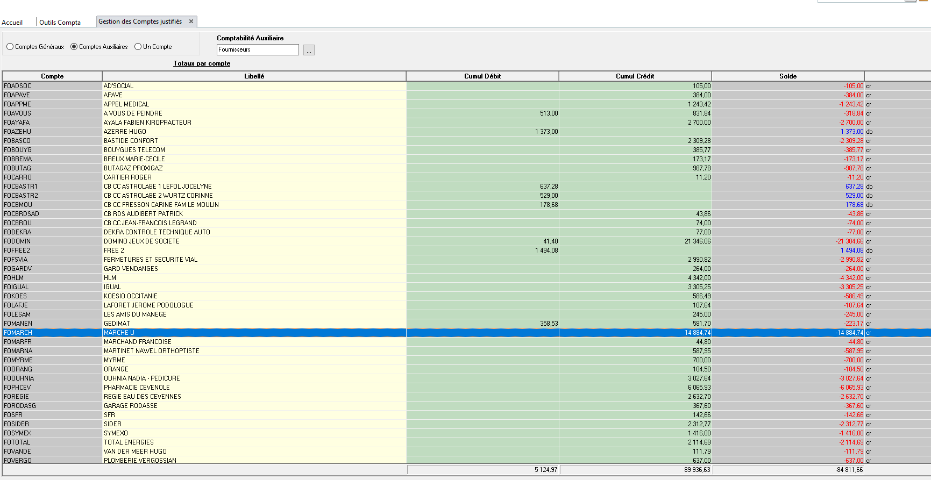Viewport: 931px width, 480px height.
Task: Select CB CC JEAN-FRANCOIS LEGRAND row
Action: pyautogui.click(x=466, y=223)
